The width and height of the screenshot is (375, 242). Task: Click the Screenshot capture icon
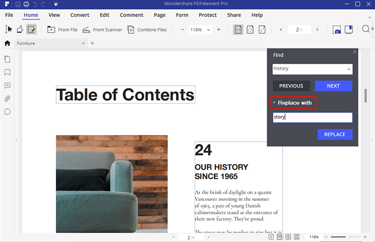coord(337,30)
